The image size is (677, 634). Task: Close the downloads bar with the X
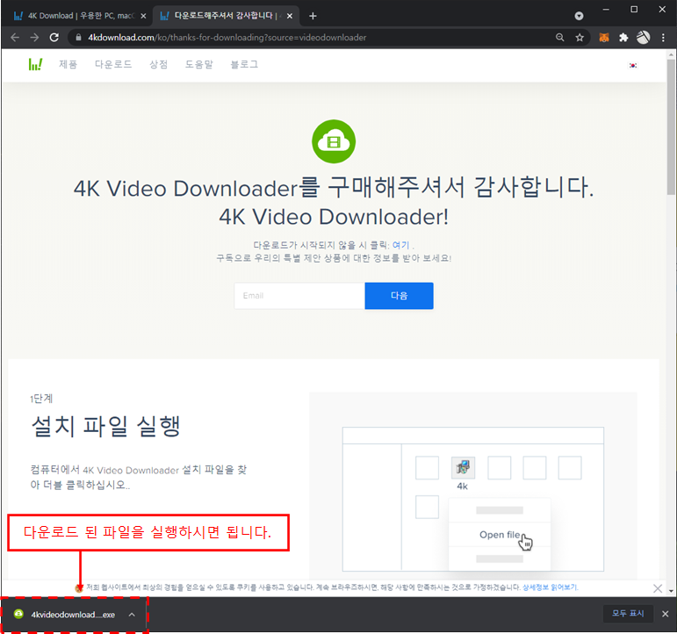tap(665, 614)
